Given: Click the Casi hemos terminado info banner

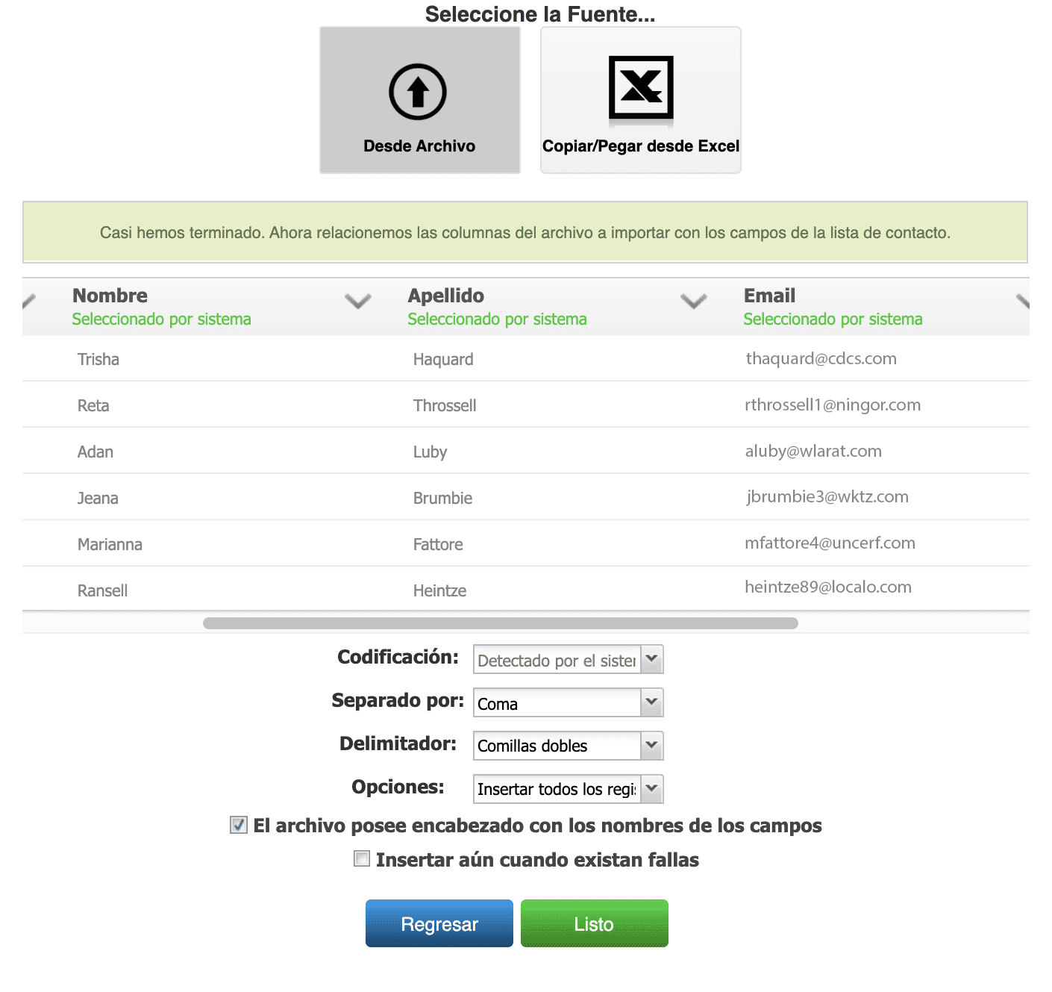Looking at the screenshot, I should [x=525, y=232].
